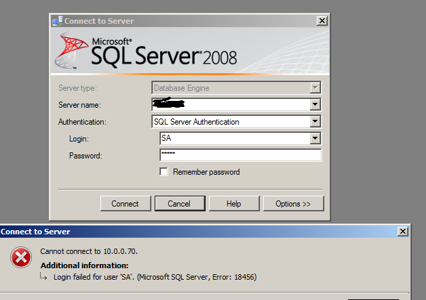Click the Cancel button

tap(180, 203)
